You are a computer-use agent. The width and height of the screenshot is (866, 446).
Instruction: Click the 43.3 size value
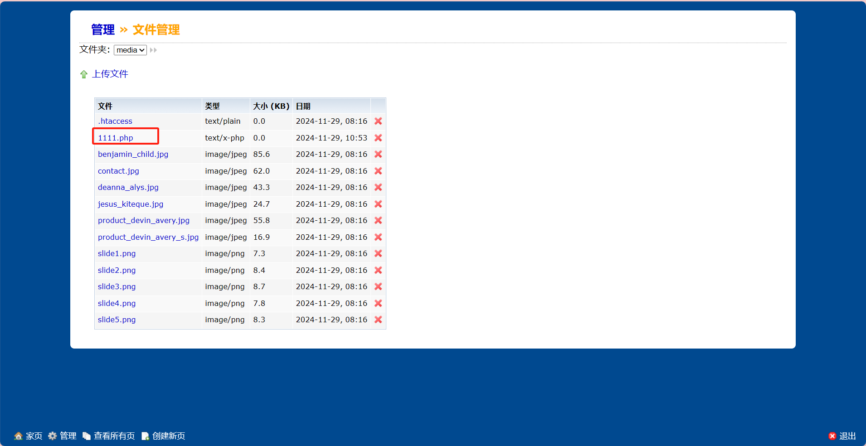tap(262, 187)
